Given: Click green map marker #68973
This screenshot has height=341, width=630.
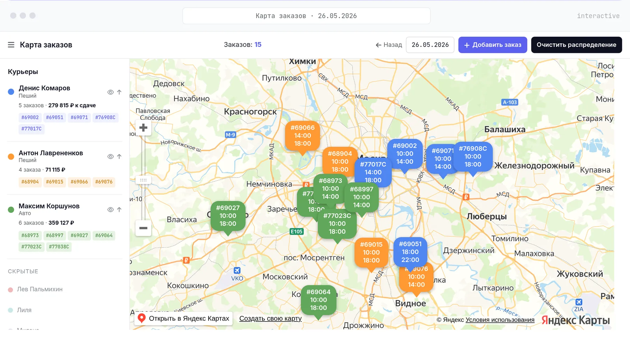Looking at the screenshot, I should tap(330, 188).
